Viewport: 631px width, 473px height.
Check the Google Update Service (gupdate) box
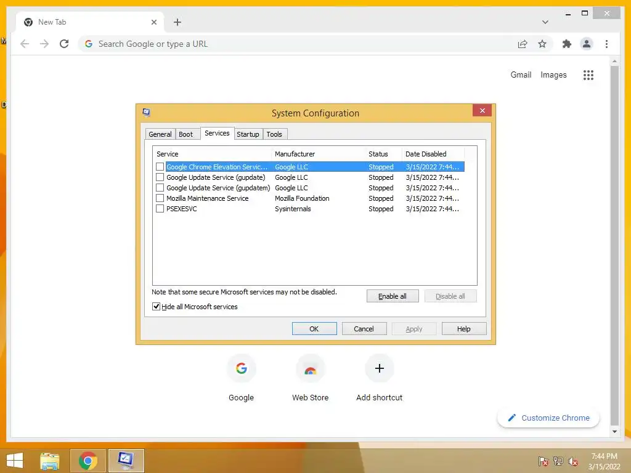point(160,177)
